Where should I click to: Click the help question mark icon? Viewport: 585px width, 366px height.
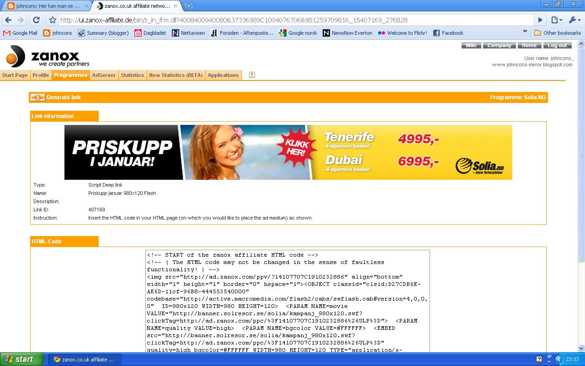point(252,75)
